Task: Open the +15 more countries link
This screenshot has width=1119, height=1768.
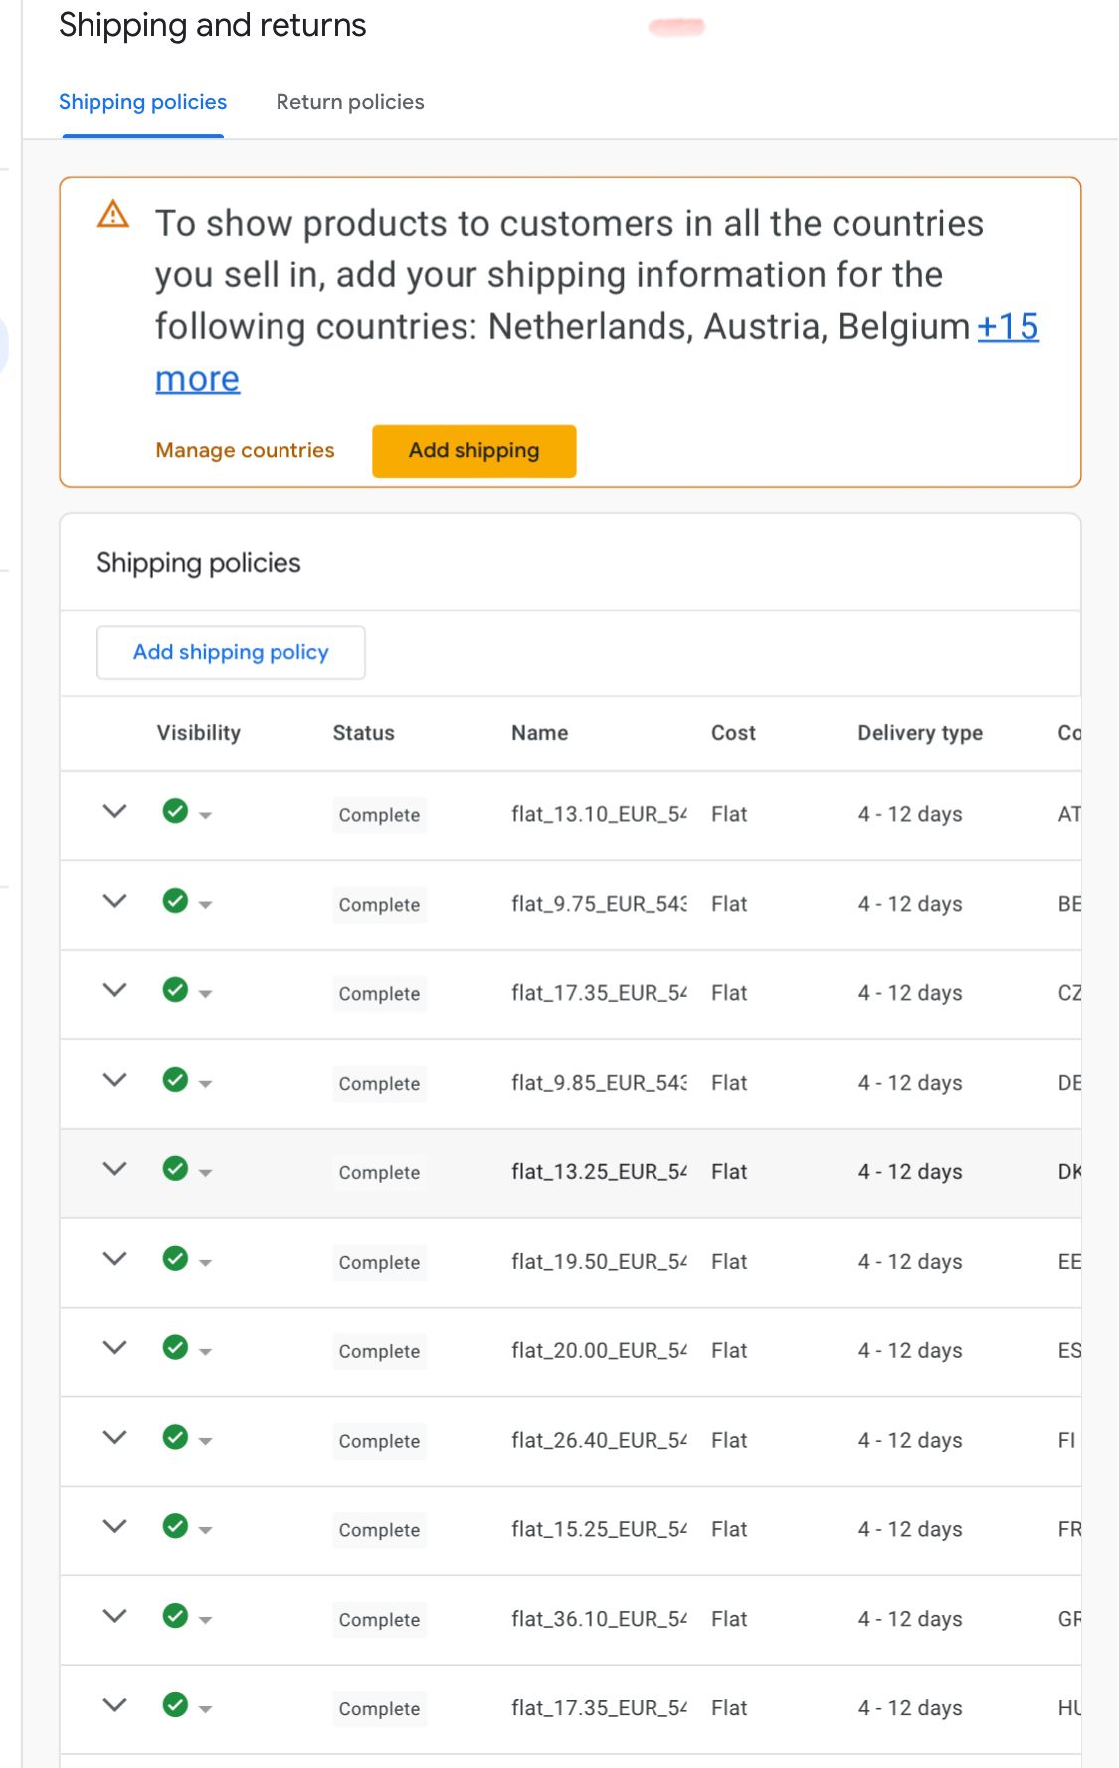Action: (x=1008, y=327)
